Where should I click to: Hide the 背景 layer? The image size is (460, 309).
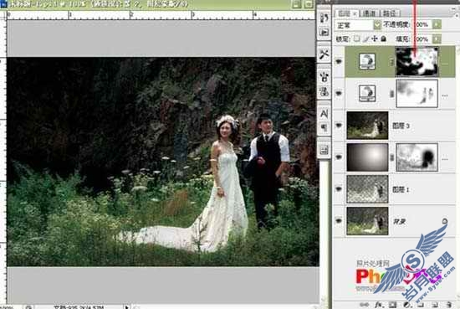coord(339,220)
